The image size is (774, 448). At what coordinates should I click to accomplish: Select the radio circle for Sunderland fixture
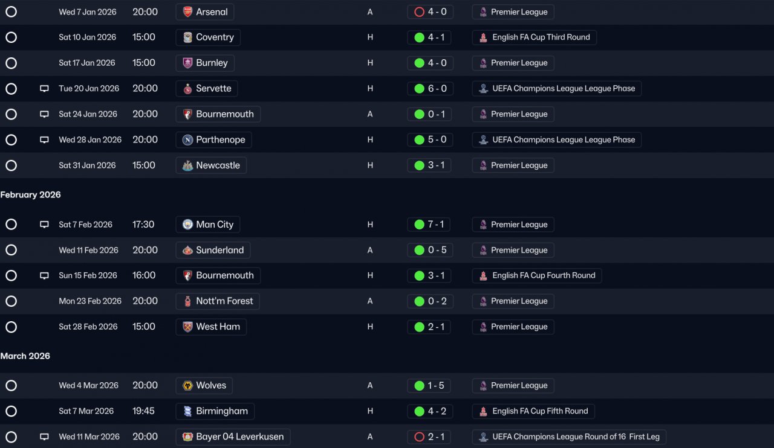pos(11,250)
